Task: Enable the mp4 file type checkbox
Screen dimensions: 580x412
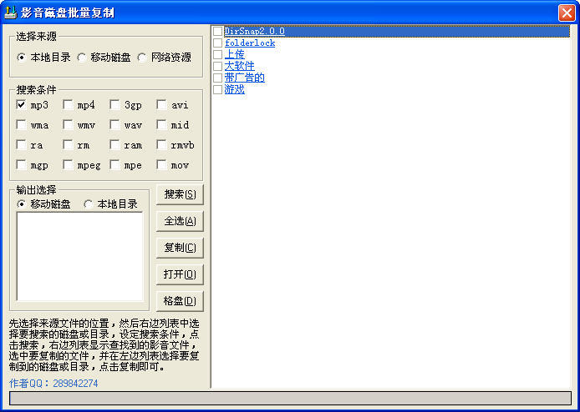Action: point(68,105)
